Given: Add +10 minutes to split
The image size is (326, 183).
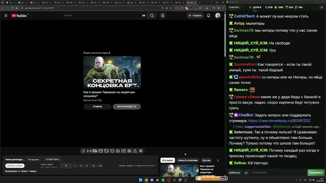Looking at the screenshot, I should (x=93, y=166).
